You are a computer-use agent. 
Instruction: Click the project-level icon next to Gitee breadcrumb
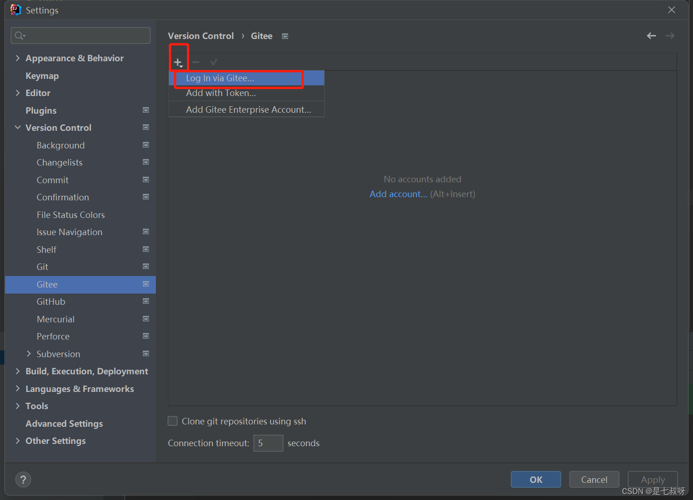point(285,36)
